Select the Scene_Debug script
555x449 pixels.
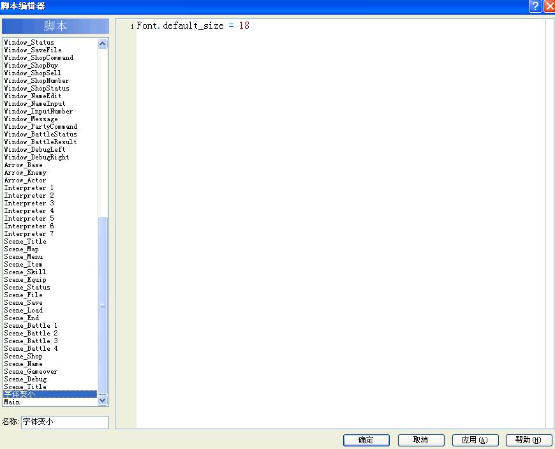pyautogui.click(x=50, y=379)
